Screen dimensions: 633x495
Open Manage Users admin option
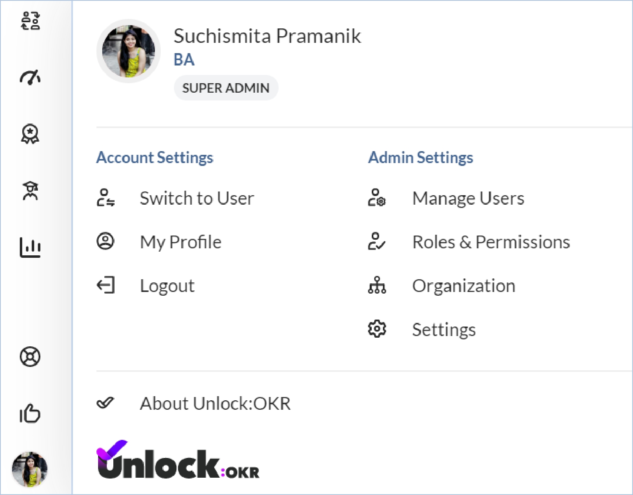[x=468, y=198]
